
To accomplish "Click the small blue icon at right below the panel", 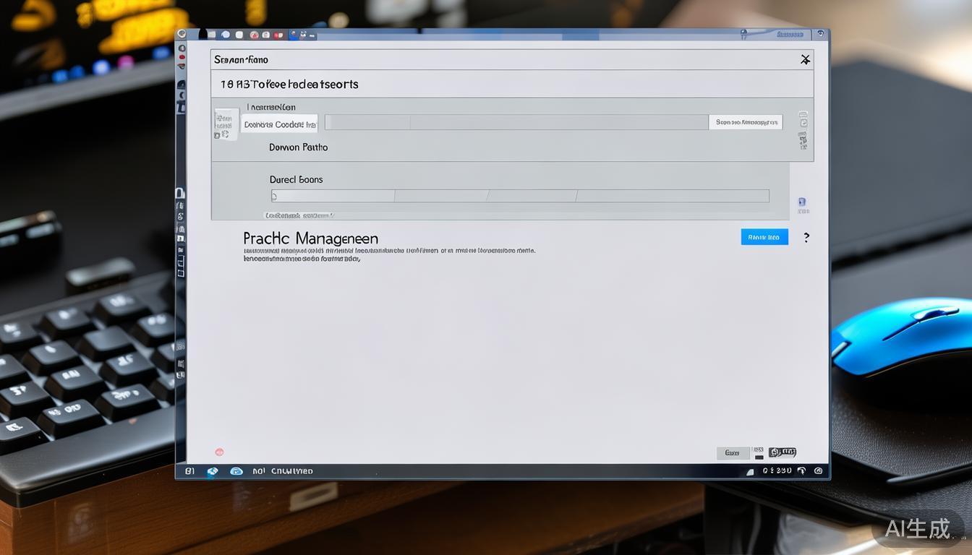I will coord(802,202).
